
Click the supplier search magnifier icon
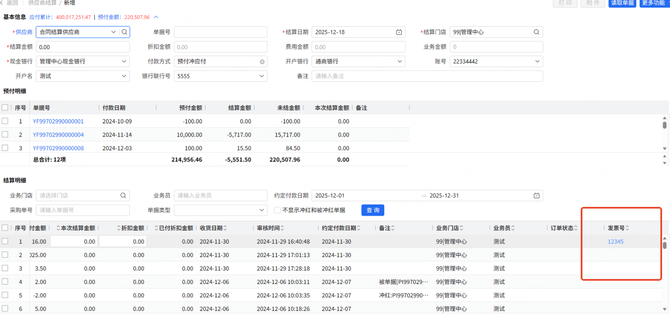125,32
